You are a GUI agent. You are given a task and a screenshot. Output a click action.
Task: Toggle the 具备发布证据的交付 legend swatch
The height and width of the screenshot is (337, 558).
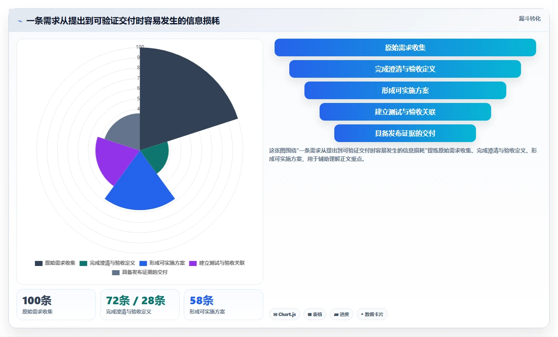116,273
